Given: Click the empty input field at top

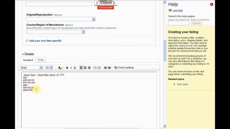Looking at the screenshot, I should point(59,4).
